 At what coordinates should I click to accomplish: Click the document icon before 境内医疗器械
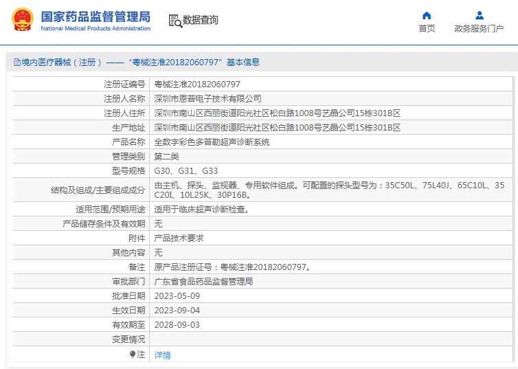point(17,62)
